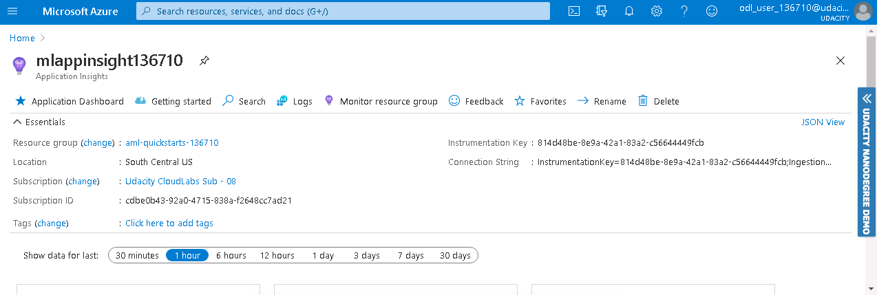877x295 pixels.
Task: Open portal settings gear
Action: [657, 11]
